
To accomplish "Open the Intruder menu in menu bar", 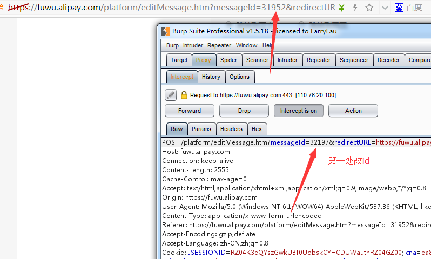I will coord(193,45).
